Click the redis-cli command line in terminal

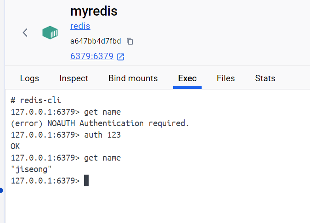pos(36,100)
